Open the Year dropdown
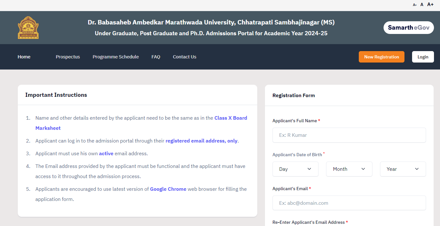Image resolution: width=440 pixels, height=226 pixels. (403, 169)
